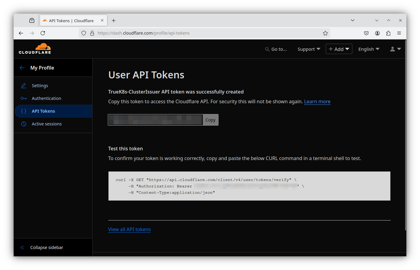Open the Pocket save icon
The image size is (420, 270).
(x=366, y=33)
